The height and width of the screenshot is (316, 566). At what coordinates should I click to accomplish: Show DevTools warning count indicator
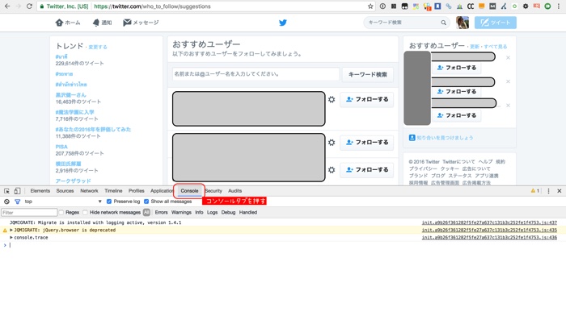(x=535, y=191)
